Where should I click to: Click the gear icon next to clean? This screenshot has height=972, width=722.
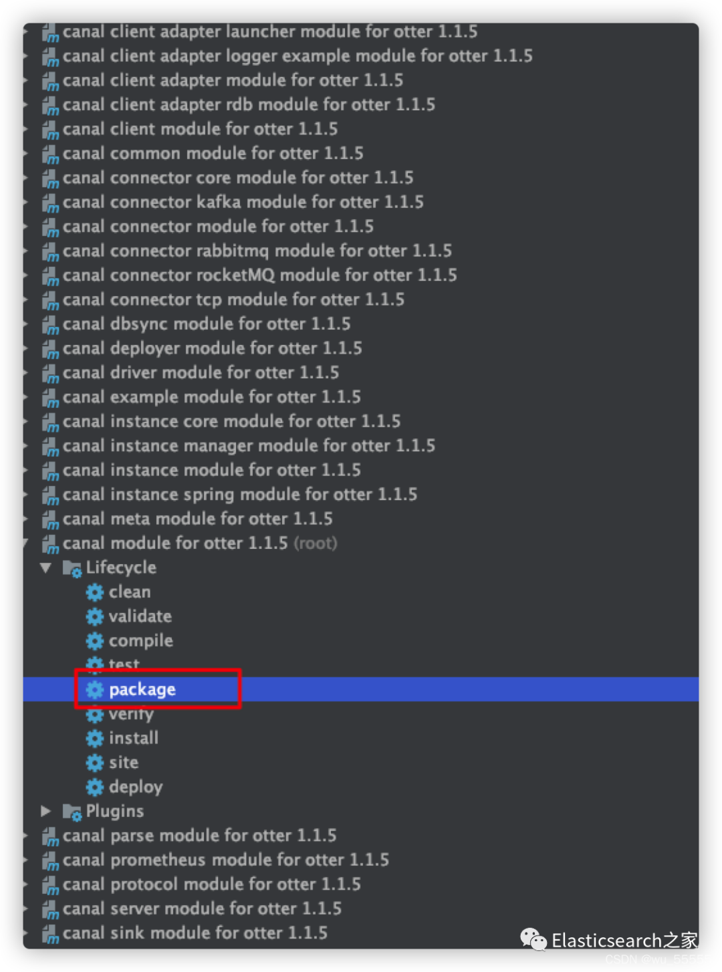click(x=95, y=592)
